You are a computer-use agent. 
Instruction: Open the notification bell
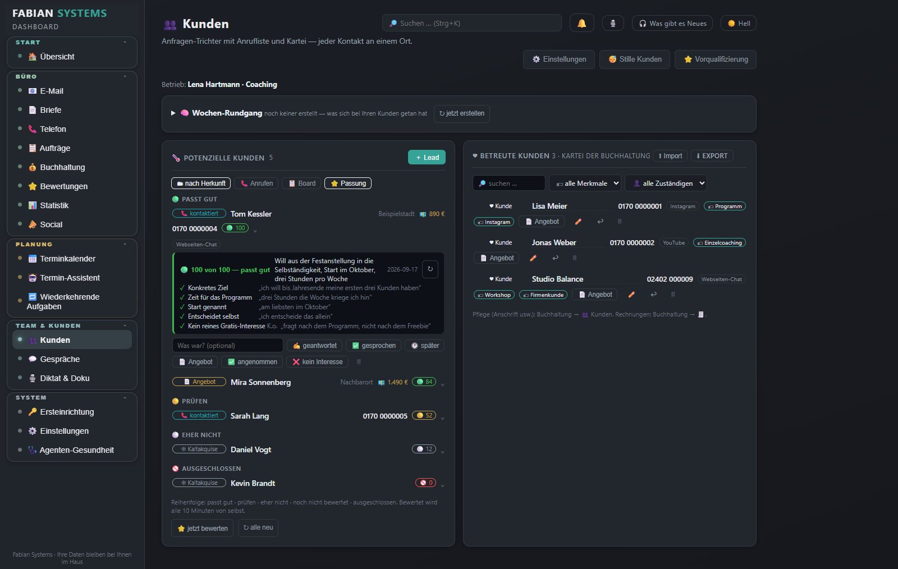point(581,23)
